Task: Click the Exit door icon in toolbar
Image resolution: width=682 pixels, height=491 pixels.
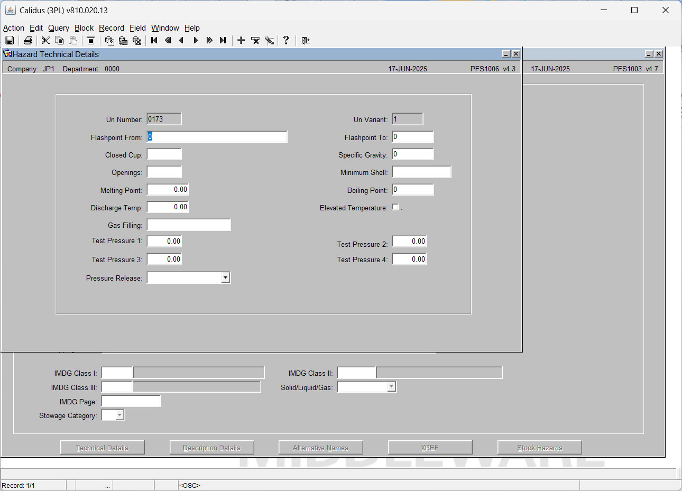Action: pyautogui.click(x=306, y=40)
